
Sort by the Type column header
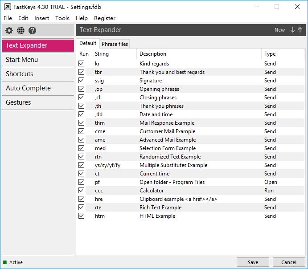(283, 54)
